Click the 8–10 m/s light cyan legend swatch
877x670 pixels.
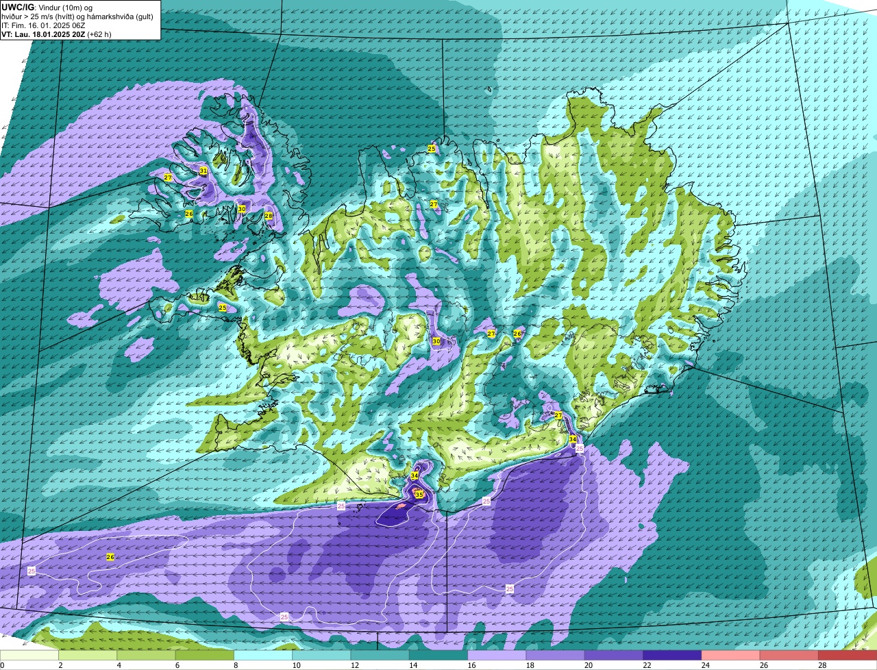click(x=263, y=656)
